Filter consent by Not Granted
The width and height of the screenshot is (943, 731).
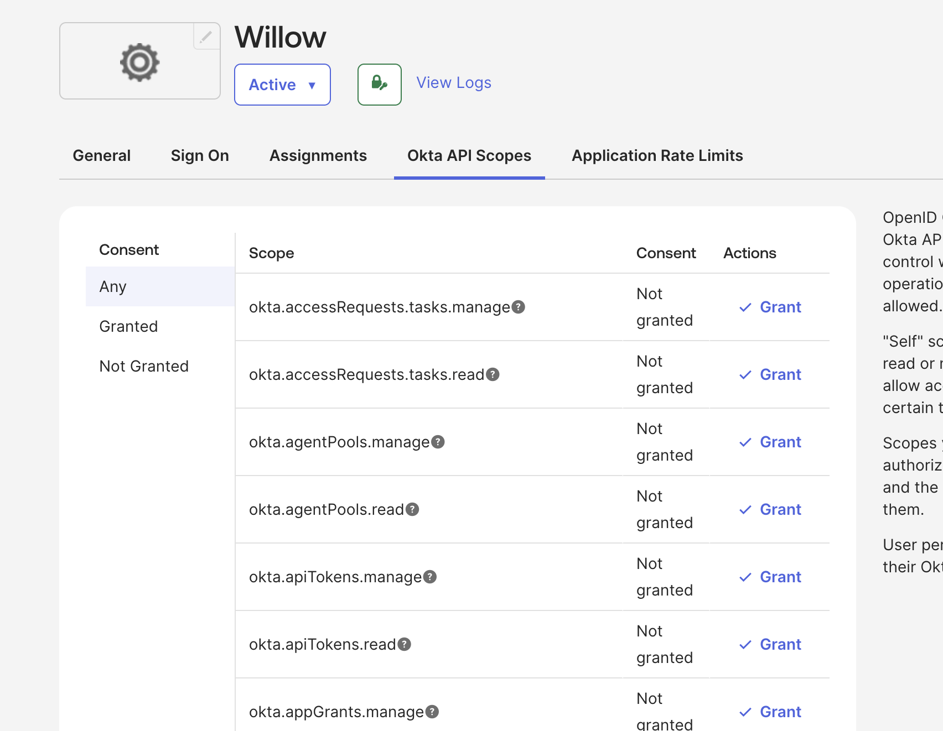pos(160,366)
